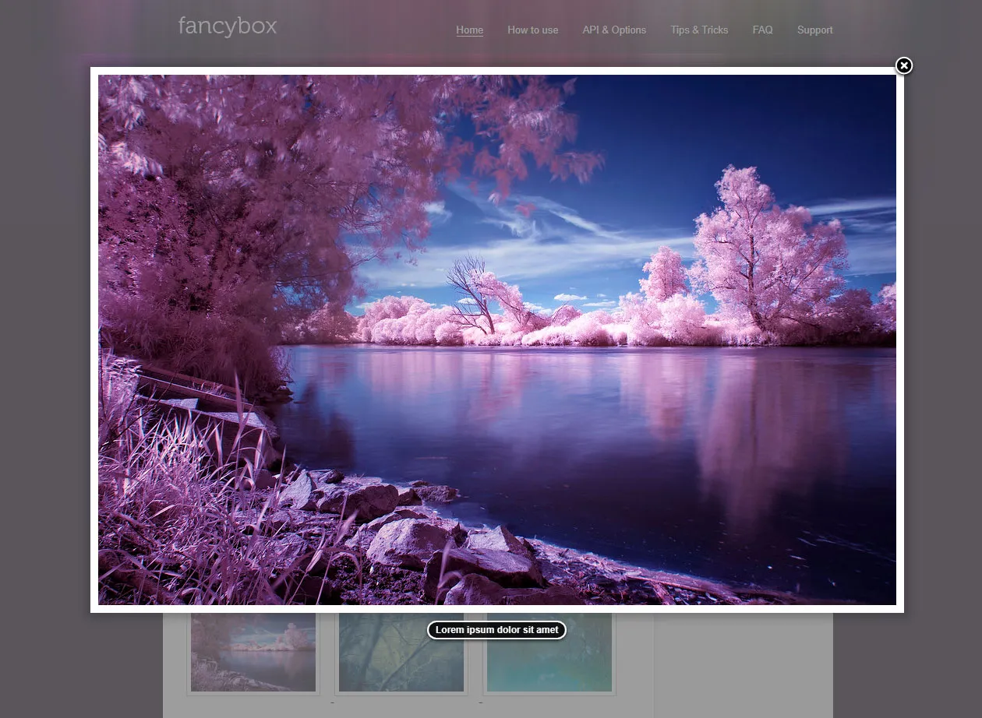This screenshot has width=982, height=718.
Task: Close the lightbox with the X icon
Action: tap(903, 66)
